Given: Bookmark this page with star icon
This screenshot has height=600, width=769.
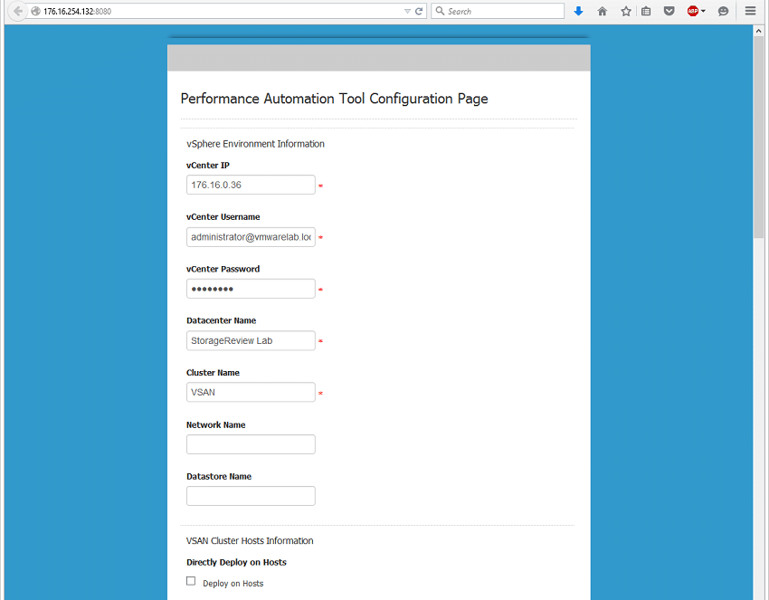Looking at the screenshot, I should (x=626, y=11).
